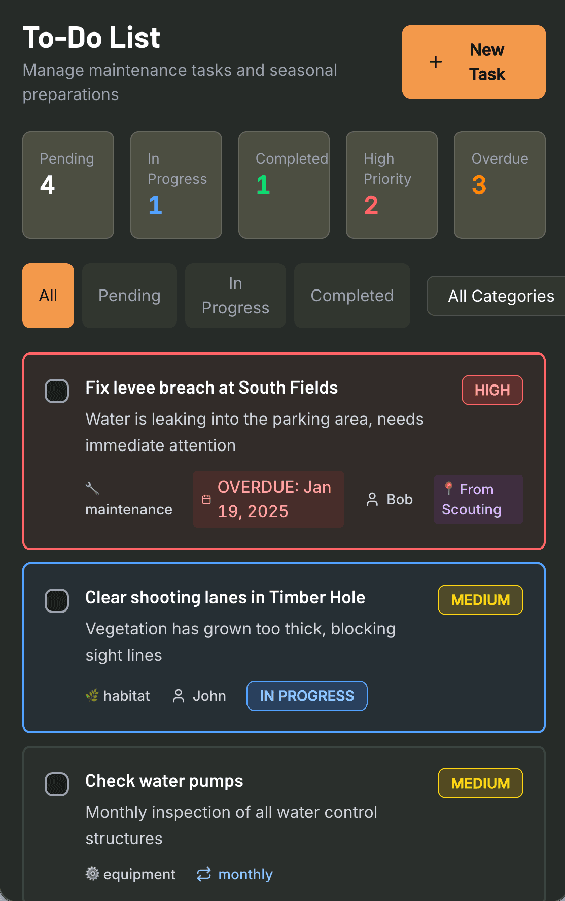Open the All Categories dropdown
Screen dimensions: 565x901
(x=500, y=296)
